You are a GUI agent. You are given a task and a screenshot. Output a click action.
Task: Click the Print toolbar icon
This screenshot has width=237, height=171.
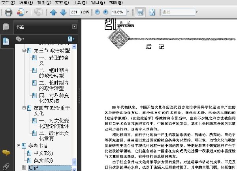pyautogui.click(x=8, y=12)
